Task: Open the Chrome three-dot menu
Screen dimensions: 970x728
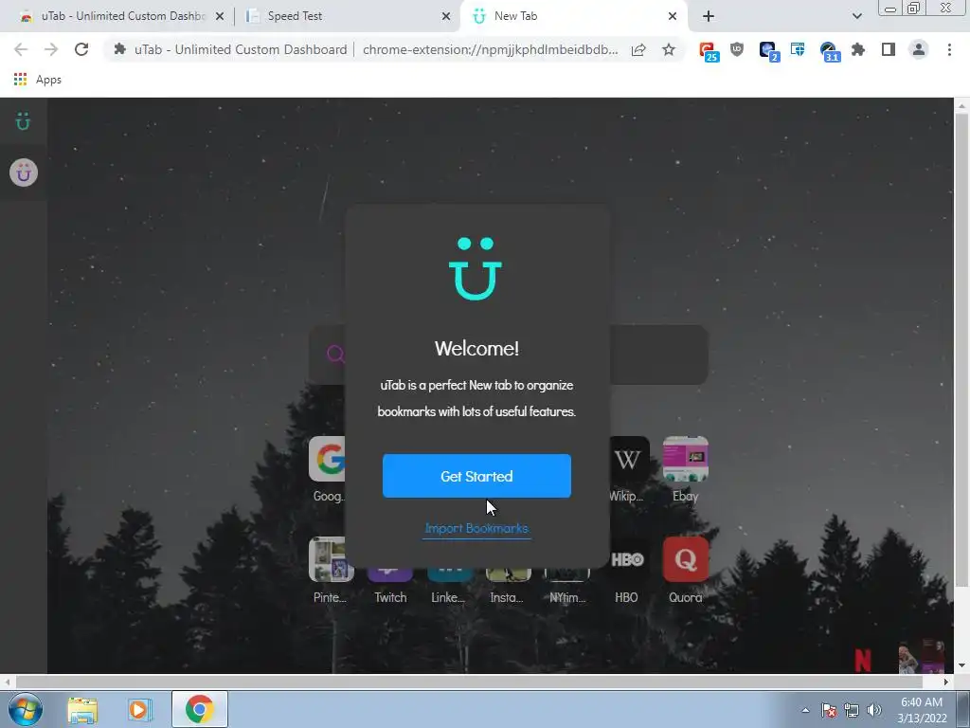Action: pos(949,49)
